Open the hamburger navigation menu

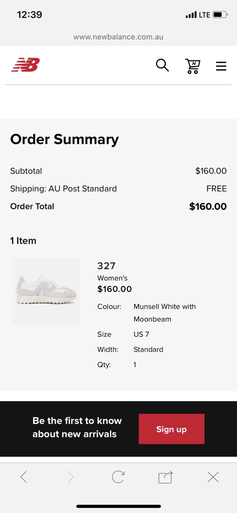(x=221, y=66)
